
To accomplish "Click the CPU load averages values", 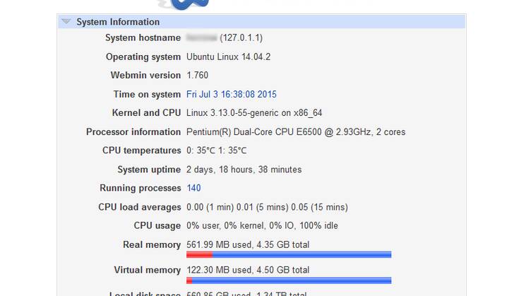I will (x=267, y=207).
